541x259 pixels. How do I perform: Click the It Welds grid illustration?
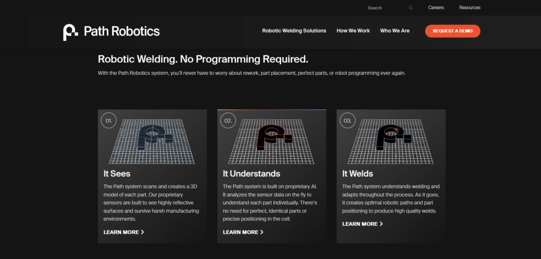click(390, 142)
